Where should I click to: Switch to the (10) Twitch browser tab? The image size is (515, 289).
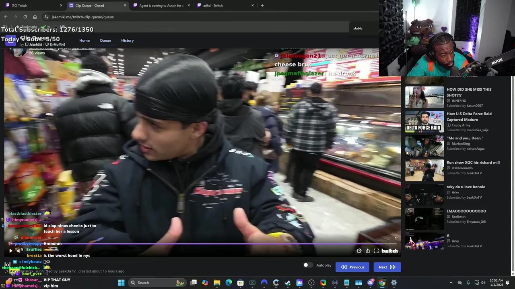pos(34,5)
